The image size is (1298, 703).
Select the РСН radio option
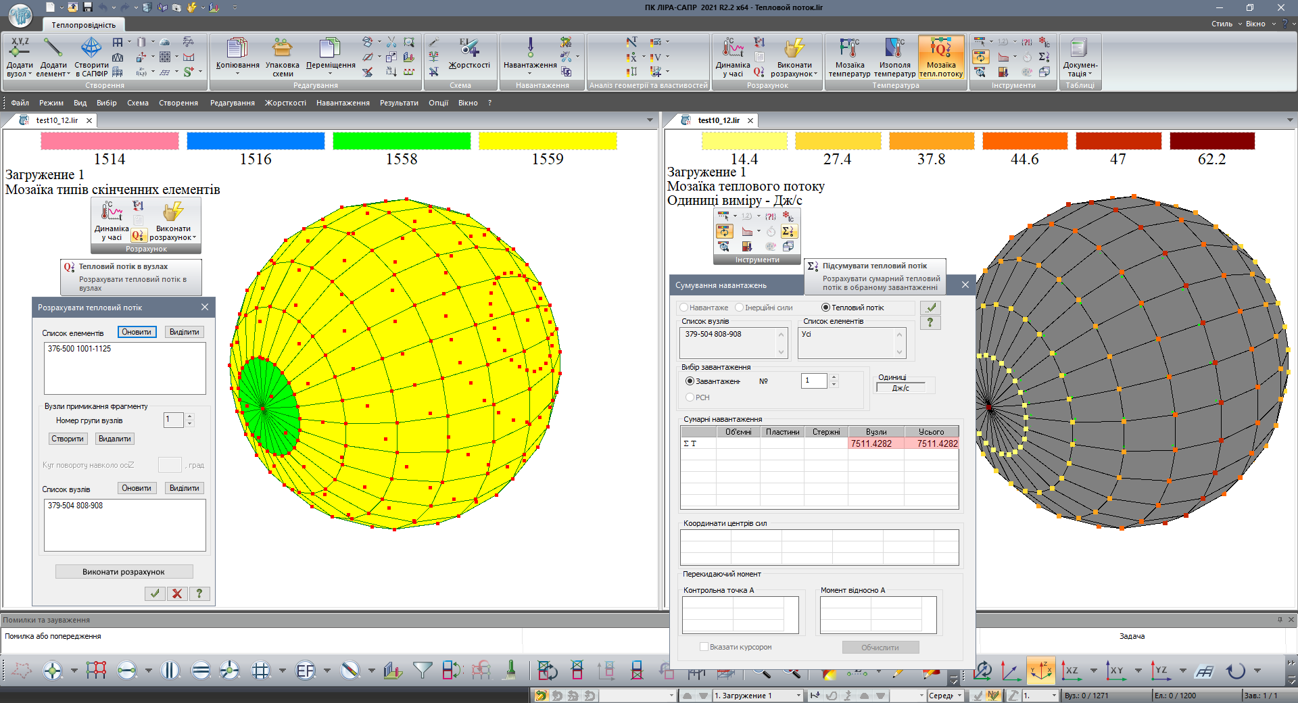click(690, 397)
